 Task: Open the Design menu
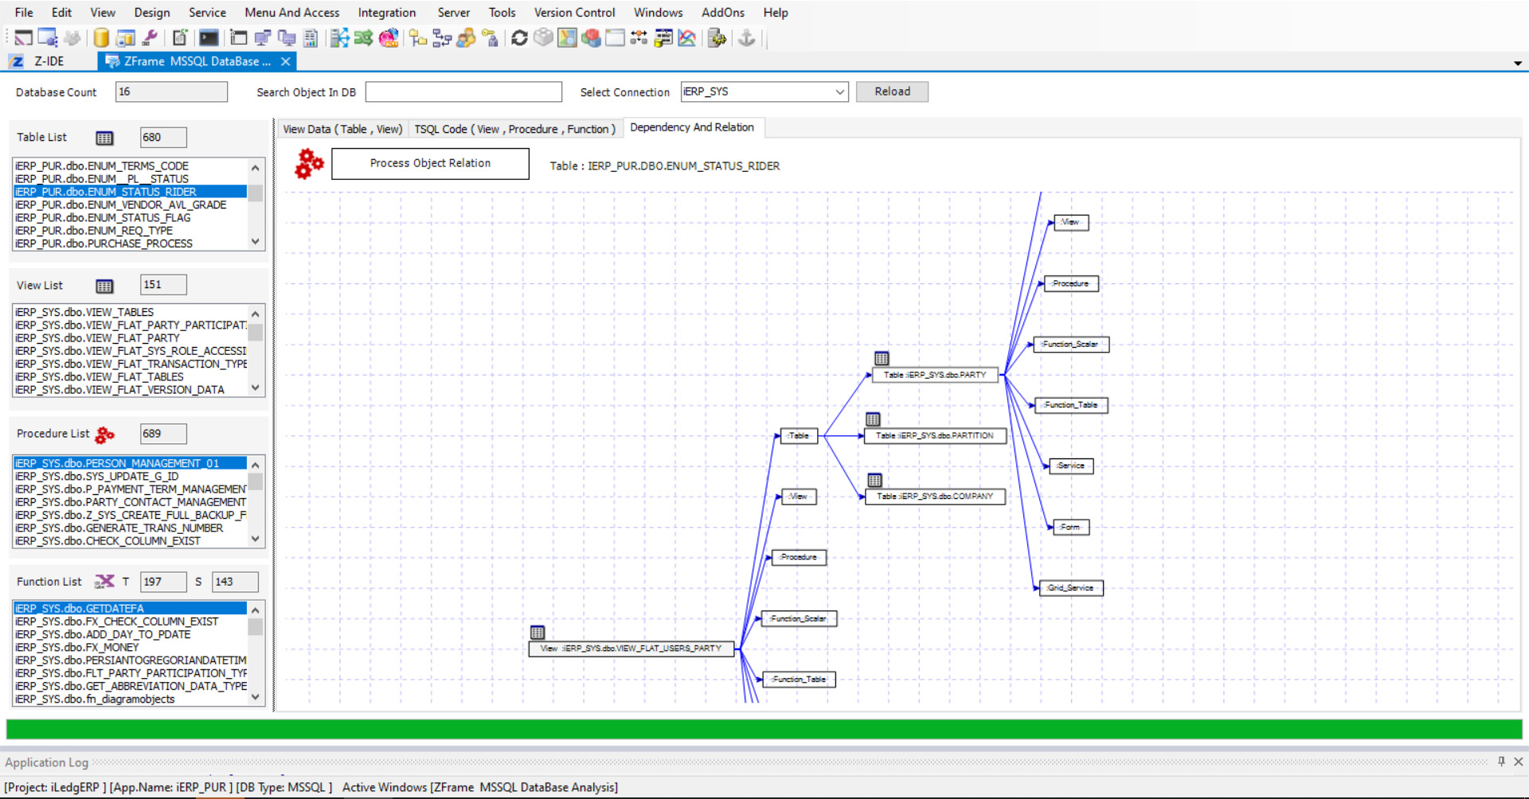click(152, 12)
